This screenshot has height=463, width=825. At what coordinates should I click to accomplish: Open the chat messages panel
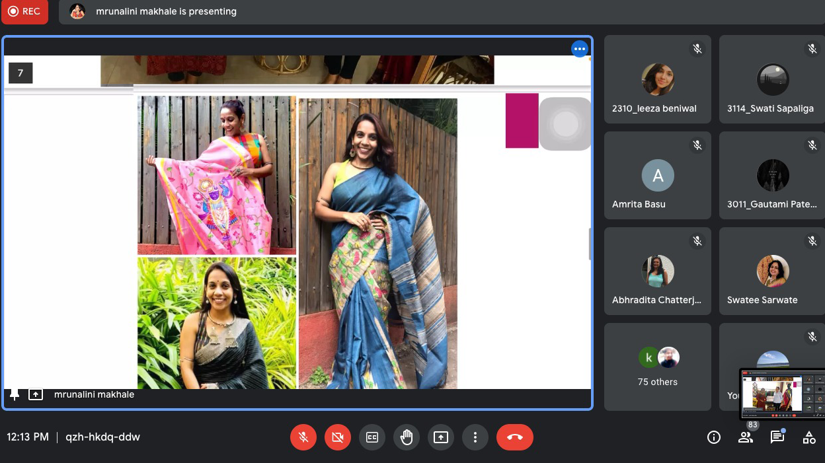point(777,437)
